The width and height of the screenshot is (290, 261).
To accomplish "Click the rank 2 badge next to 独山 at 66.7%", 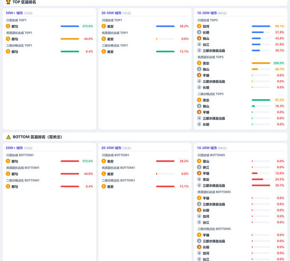I will pos(199,69).
